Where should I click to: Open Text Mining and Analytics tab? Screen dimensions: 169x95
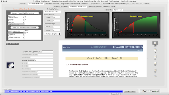pyautogui.click(x=140, y=4)
